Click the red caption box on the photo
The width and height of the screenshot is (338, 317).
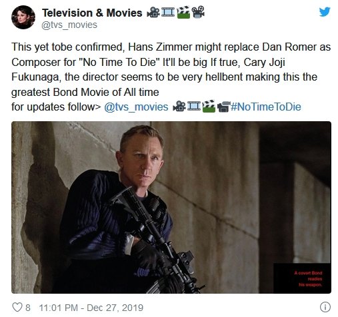click(302, 278)
